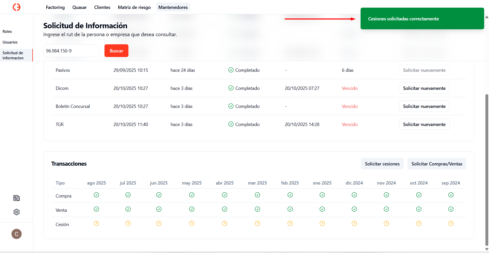Open the Matriz de riesgo tab

tap(134, 7)
